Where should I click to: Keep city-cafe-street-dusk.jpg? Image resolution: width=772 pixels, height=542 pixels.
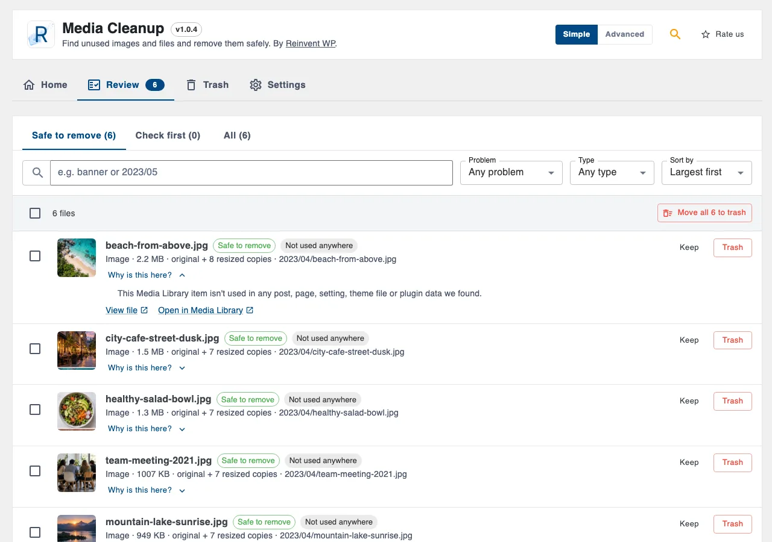[689, 340]
